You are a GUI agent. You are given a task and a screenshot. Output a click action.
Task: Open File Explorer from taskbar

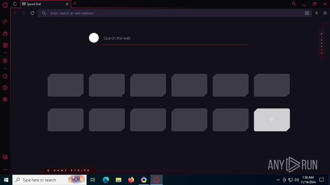118,180
